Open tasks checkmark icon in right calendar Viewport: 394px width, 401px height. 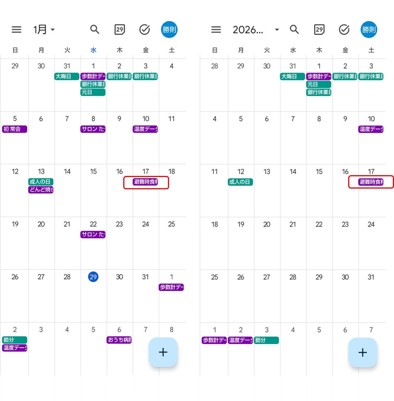pyautogui.click(x=344, y=29)
